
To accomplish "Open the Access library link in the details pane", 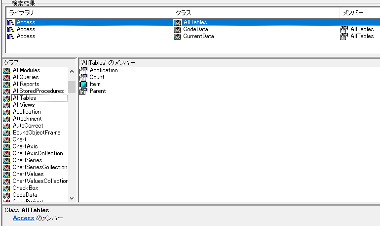I will pos(24,218).
